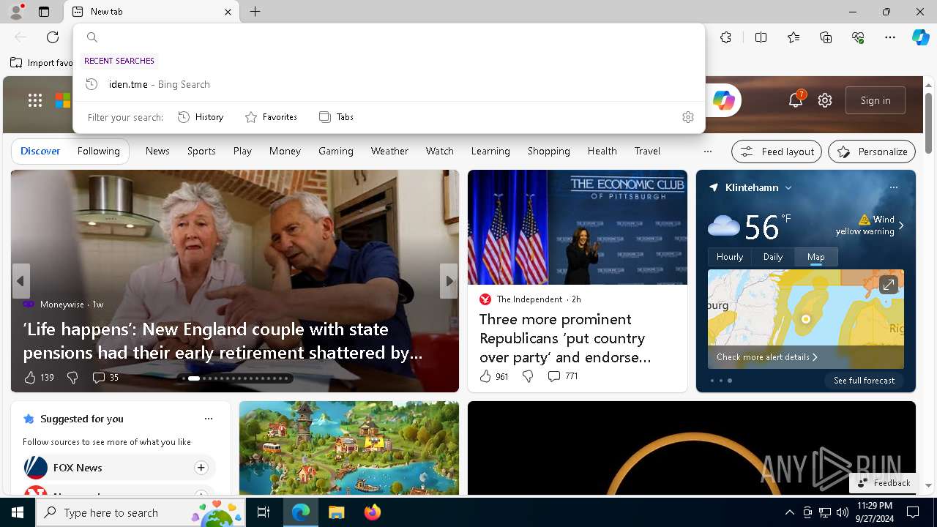This screenshot has width=937, height=527.
Task: Open See full forecast link
Action: click(865, 381)
